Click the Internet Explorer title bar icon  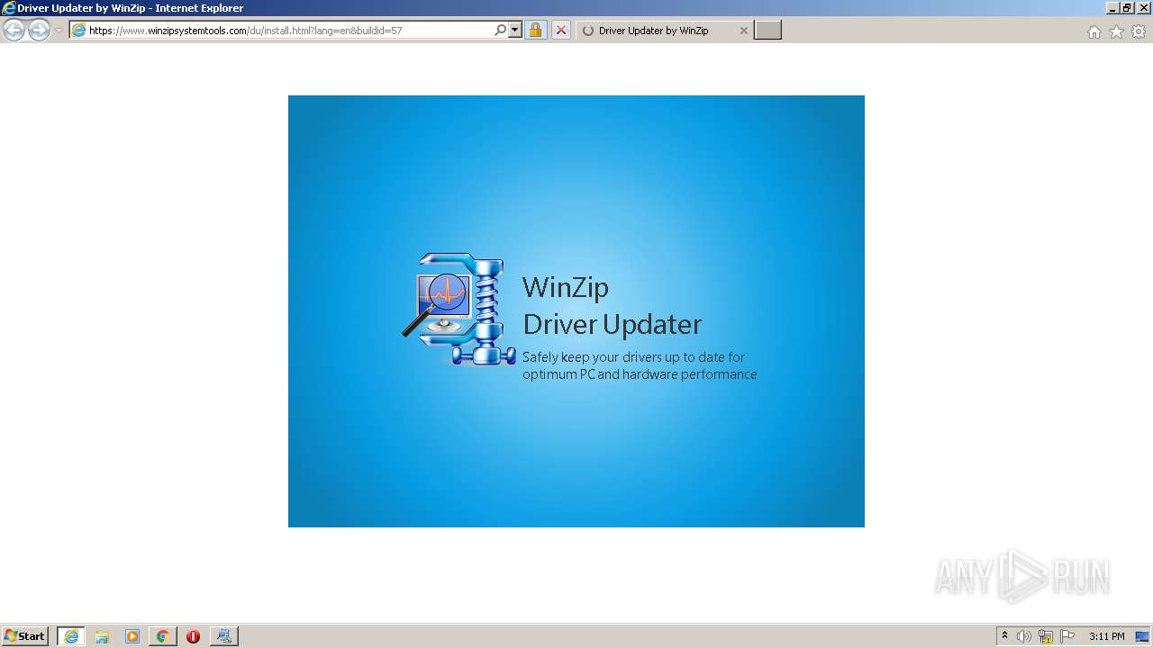pos(9,8)
